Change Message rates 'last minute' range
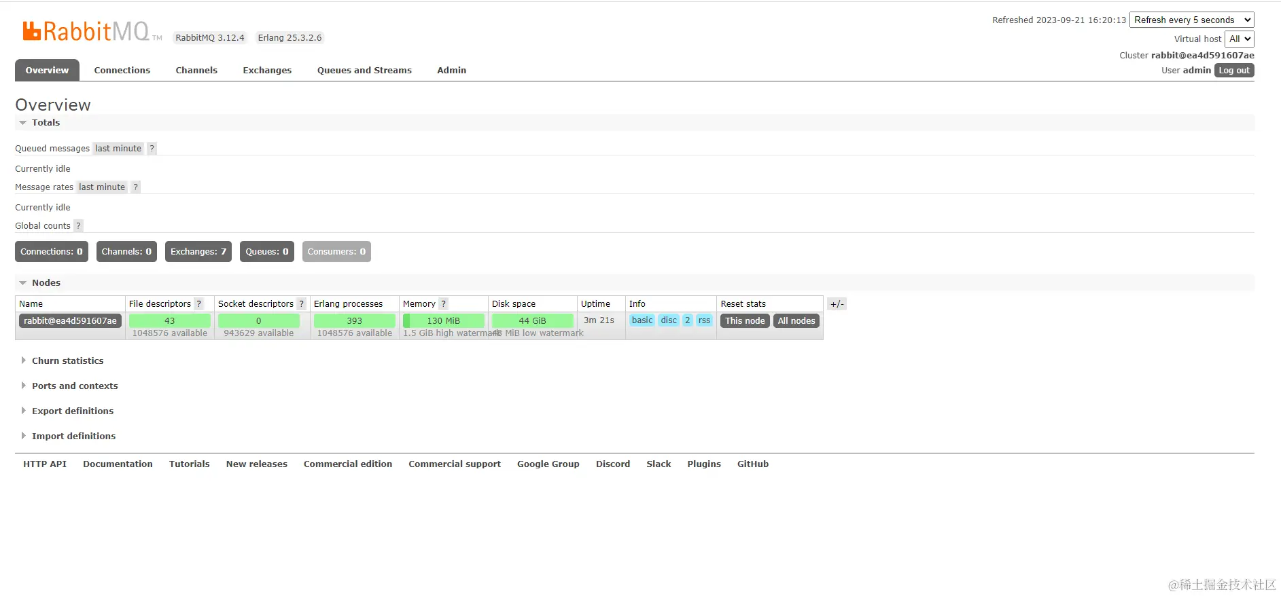The image size is (1281, 596). pyautogui.click(x=102, y=187)
